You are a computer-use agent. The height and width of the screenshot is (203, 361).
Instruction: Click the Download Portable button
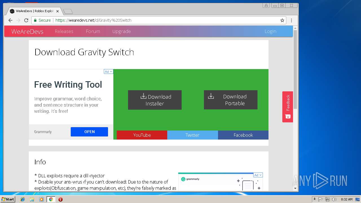231,100
